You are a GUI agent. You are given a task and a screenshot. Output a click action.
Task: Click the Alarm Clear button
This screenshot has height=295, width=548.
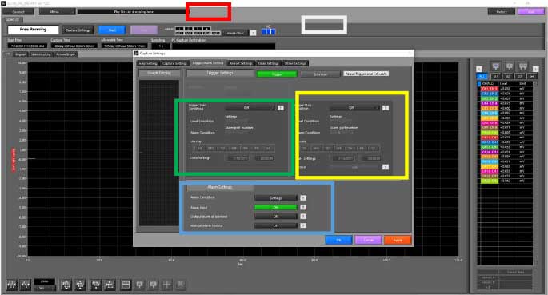point(235,33)
